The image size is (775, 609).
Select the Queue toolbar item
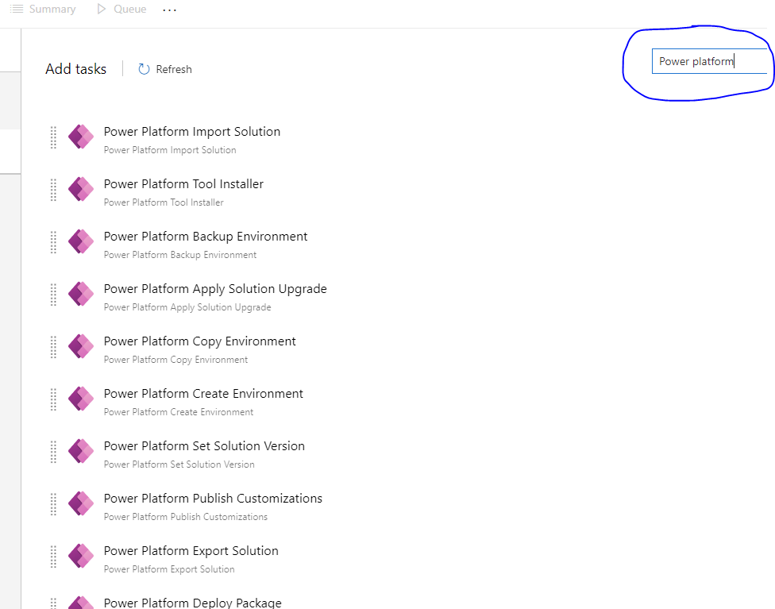[x=121, y=9]
